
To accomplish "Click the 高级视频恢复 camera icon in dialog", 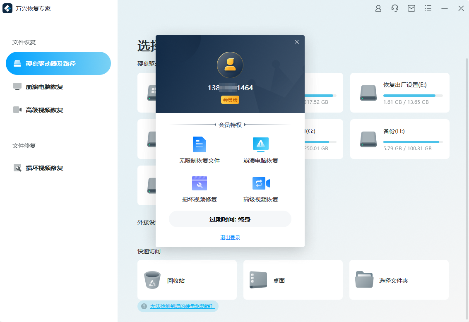I will click(261, 183).
